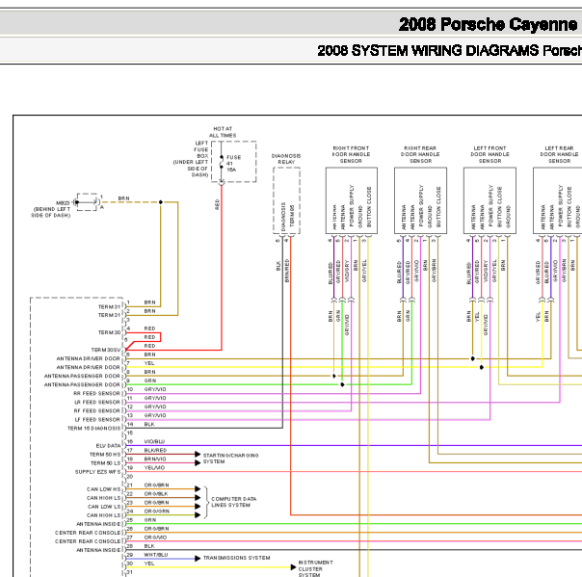Select "LEFT REAR DOOR HANDLE SENSOR" label
The height and width of the screenshot is (577, 582).
pos(559,154)
